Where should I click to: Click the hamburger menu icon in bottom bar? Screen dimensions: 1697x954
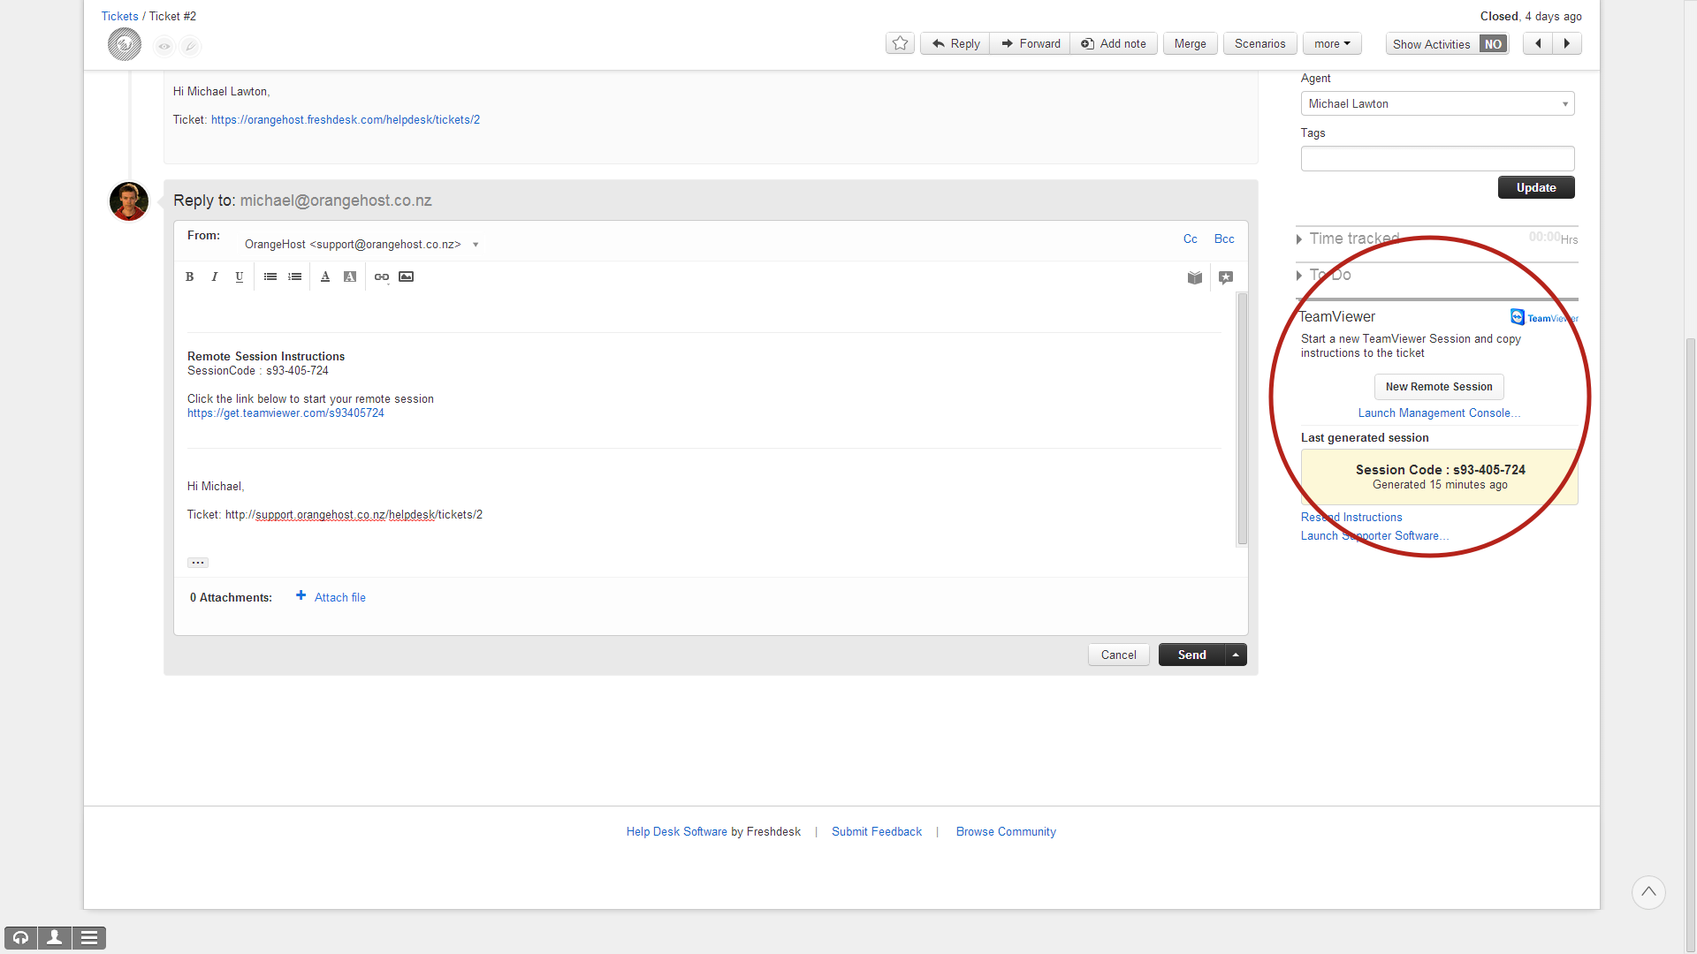coord(88,938)
